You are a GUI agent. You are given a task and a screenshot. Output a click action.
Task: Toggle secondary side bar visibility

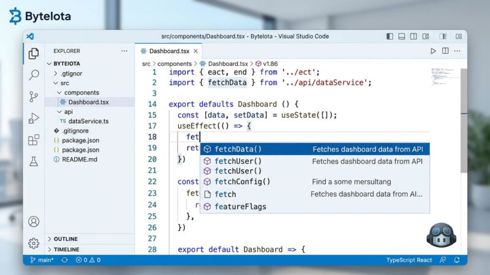click(x=442, y=36)
